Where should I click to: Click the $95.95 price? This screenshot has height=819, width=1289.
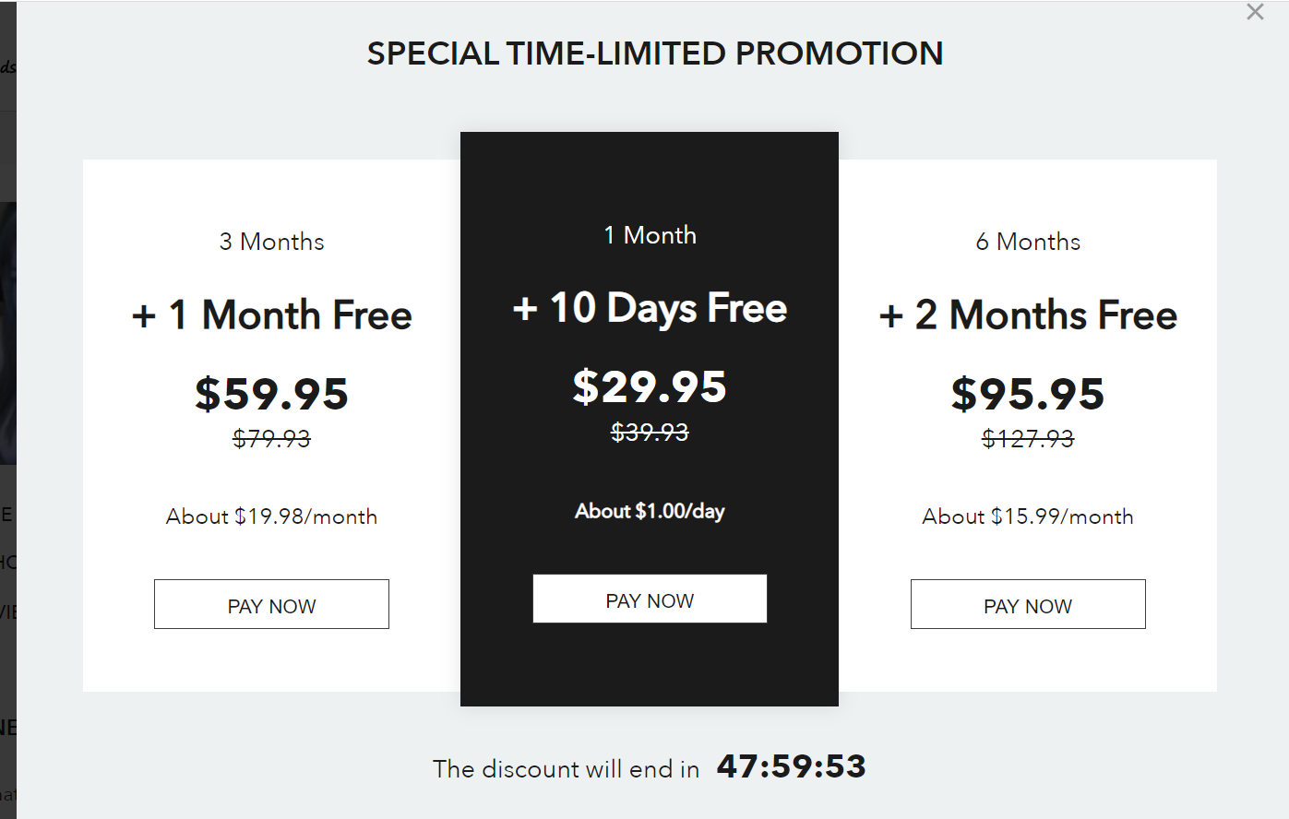[1028, 394]
